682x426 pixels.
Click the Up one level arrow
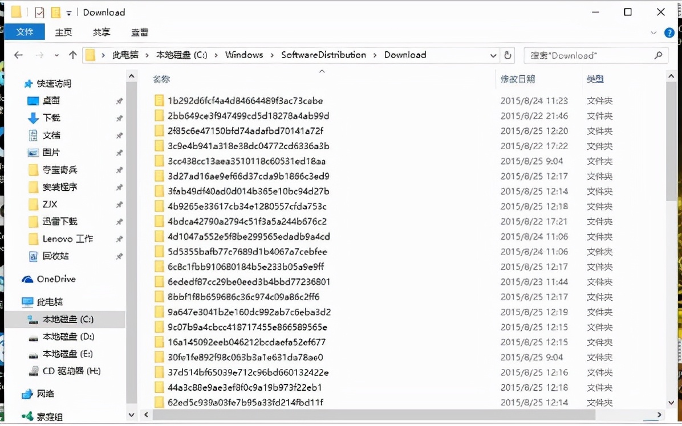tap(72, 55)
